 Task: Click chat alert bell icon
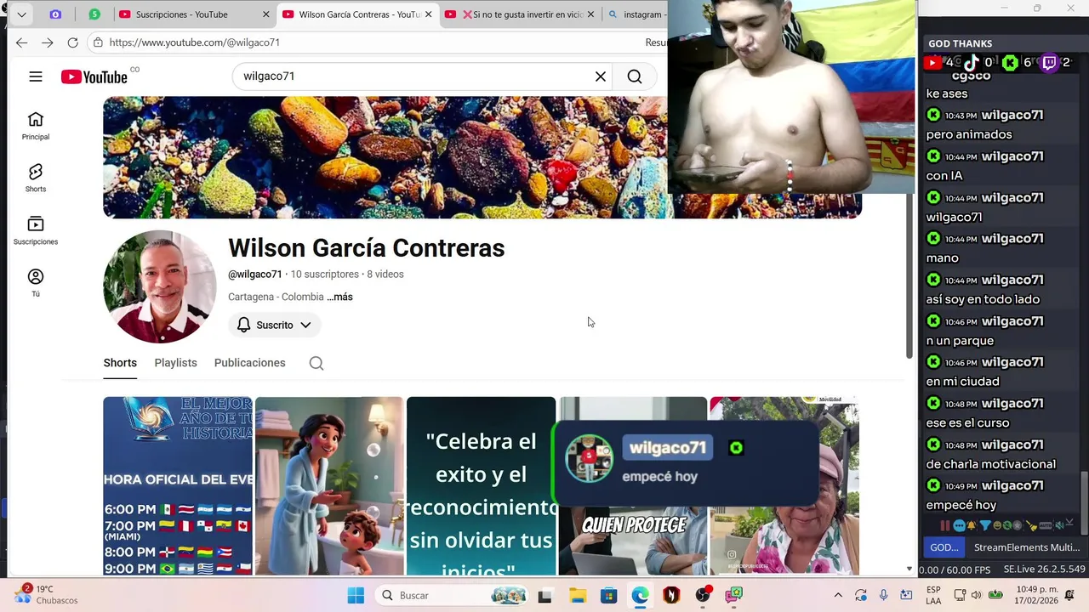pyautogui.click(x=972, y=524)
